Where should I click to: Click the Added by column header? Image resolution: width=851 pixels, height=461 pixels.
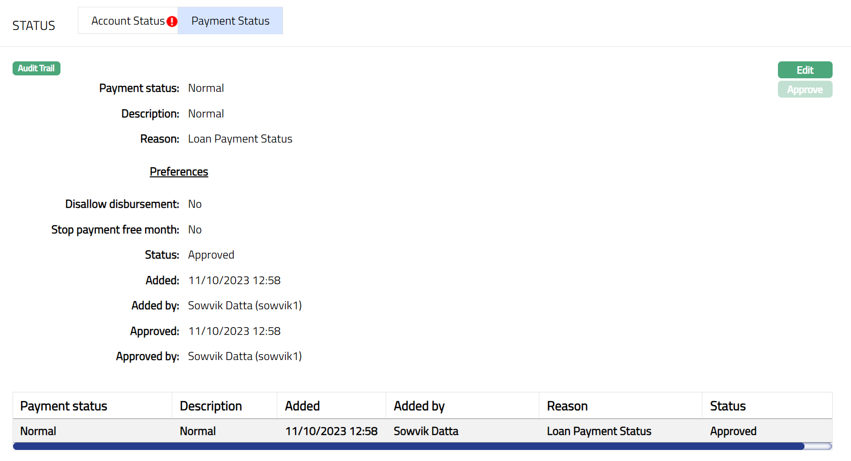coord(419,406)
